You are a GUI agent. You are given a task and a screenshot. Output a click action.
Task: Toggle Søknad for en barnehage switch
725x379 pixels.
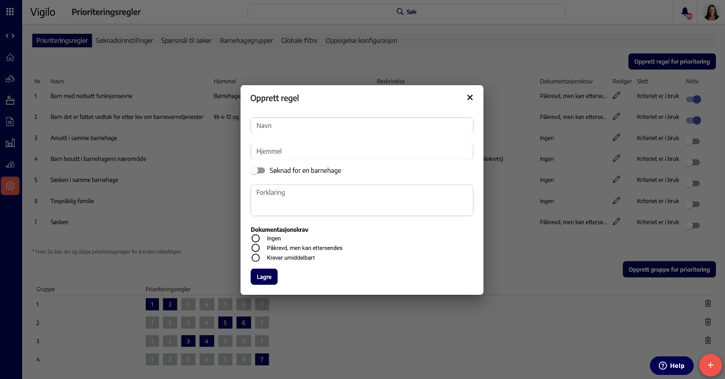click(x=258, y=170)
